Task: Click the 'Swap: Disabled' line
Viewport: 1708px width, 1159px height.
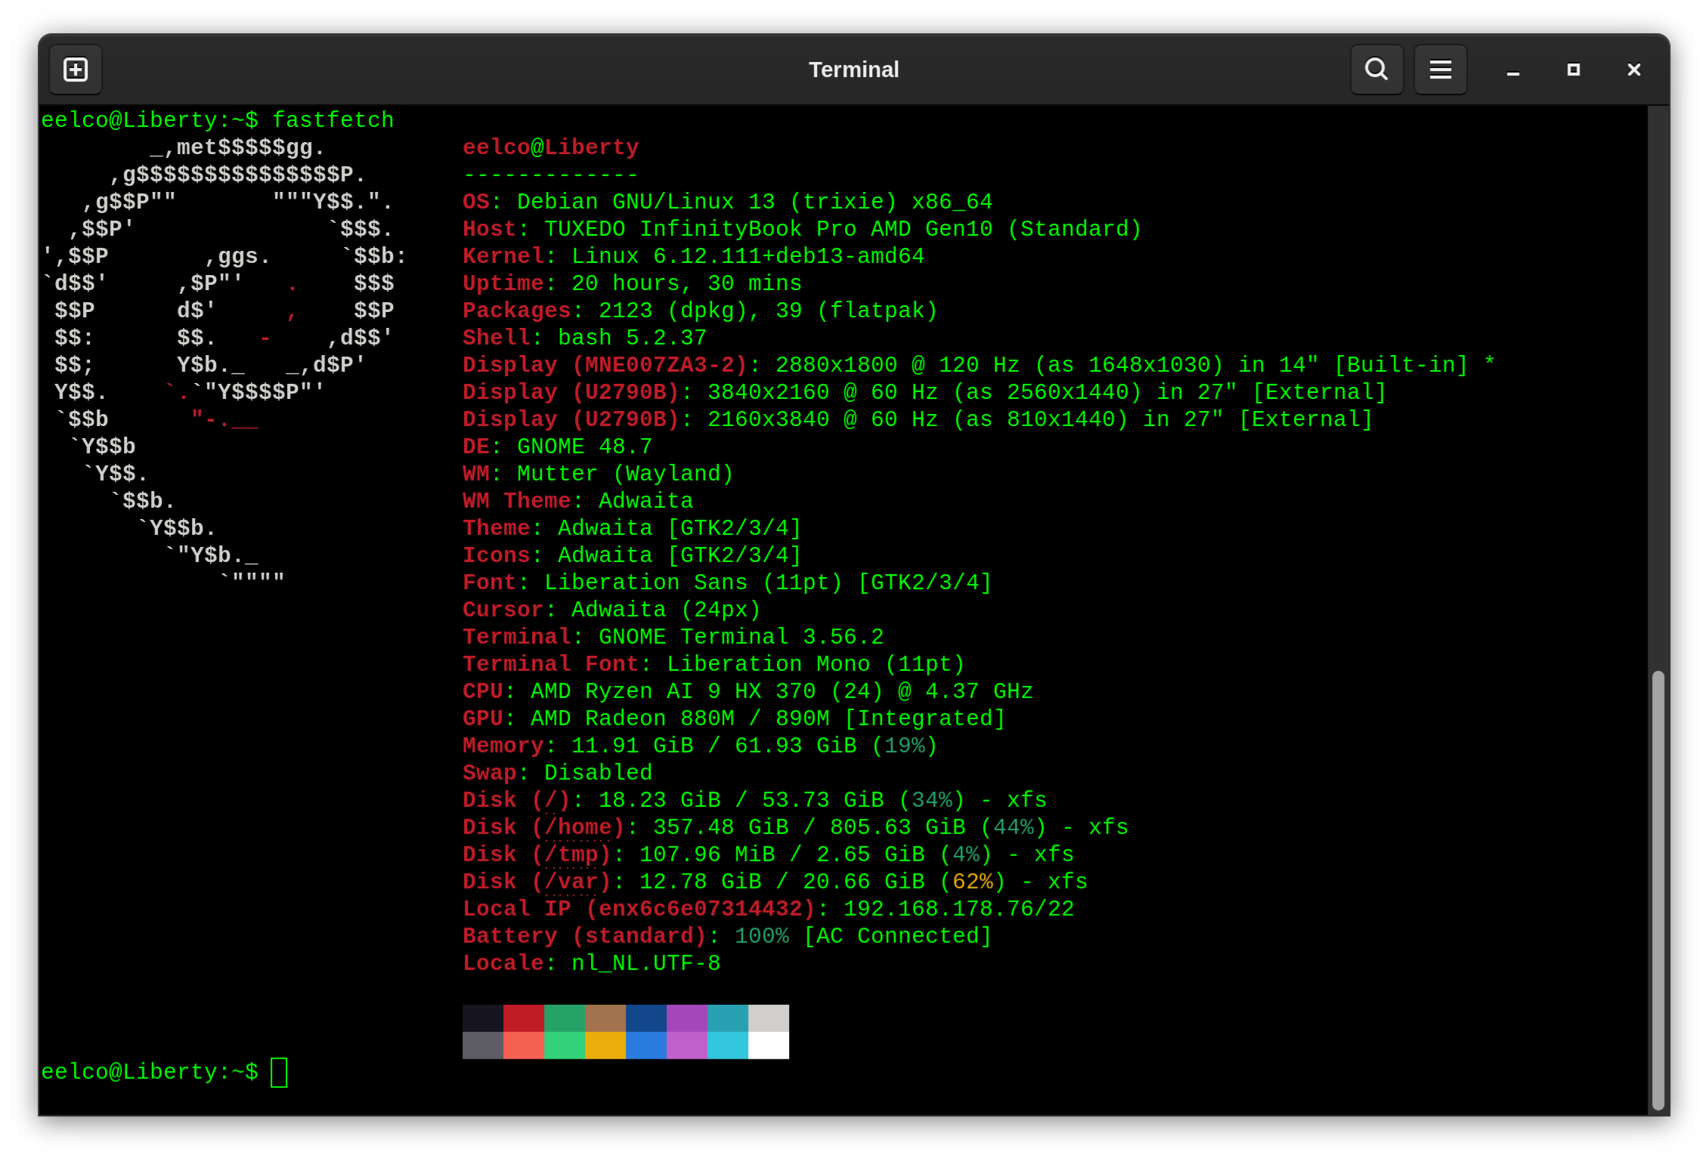Action: pyautogui.click(x=557, y=773)
